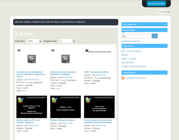The width and height of the screenshot is (179, 140).
Task: Open the Idées - projets rubrique
Action: click(129, 59)
